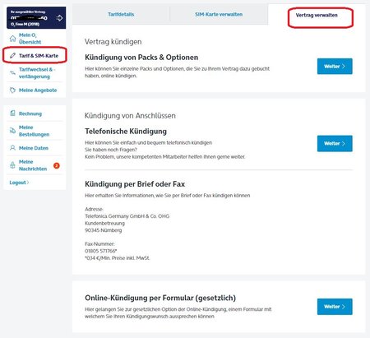Click the delivery icon next to Meine Bestellungen
Image resolution: width=370 pixels, height=338 pixels.
tap(12, 131)
